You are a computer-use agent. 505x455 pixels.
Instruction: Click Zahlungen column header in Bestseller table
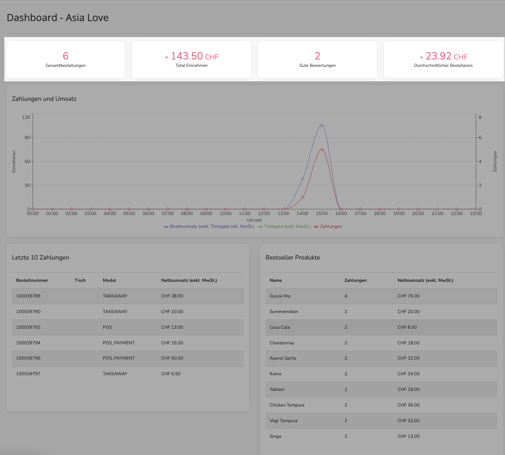(355, 281)
